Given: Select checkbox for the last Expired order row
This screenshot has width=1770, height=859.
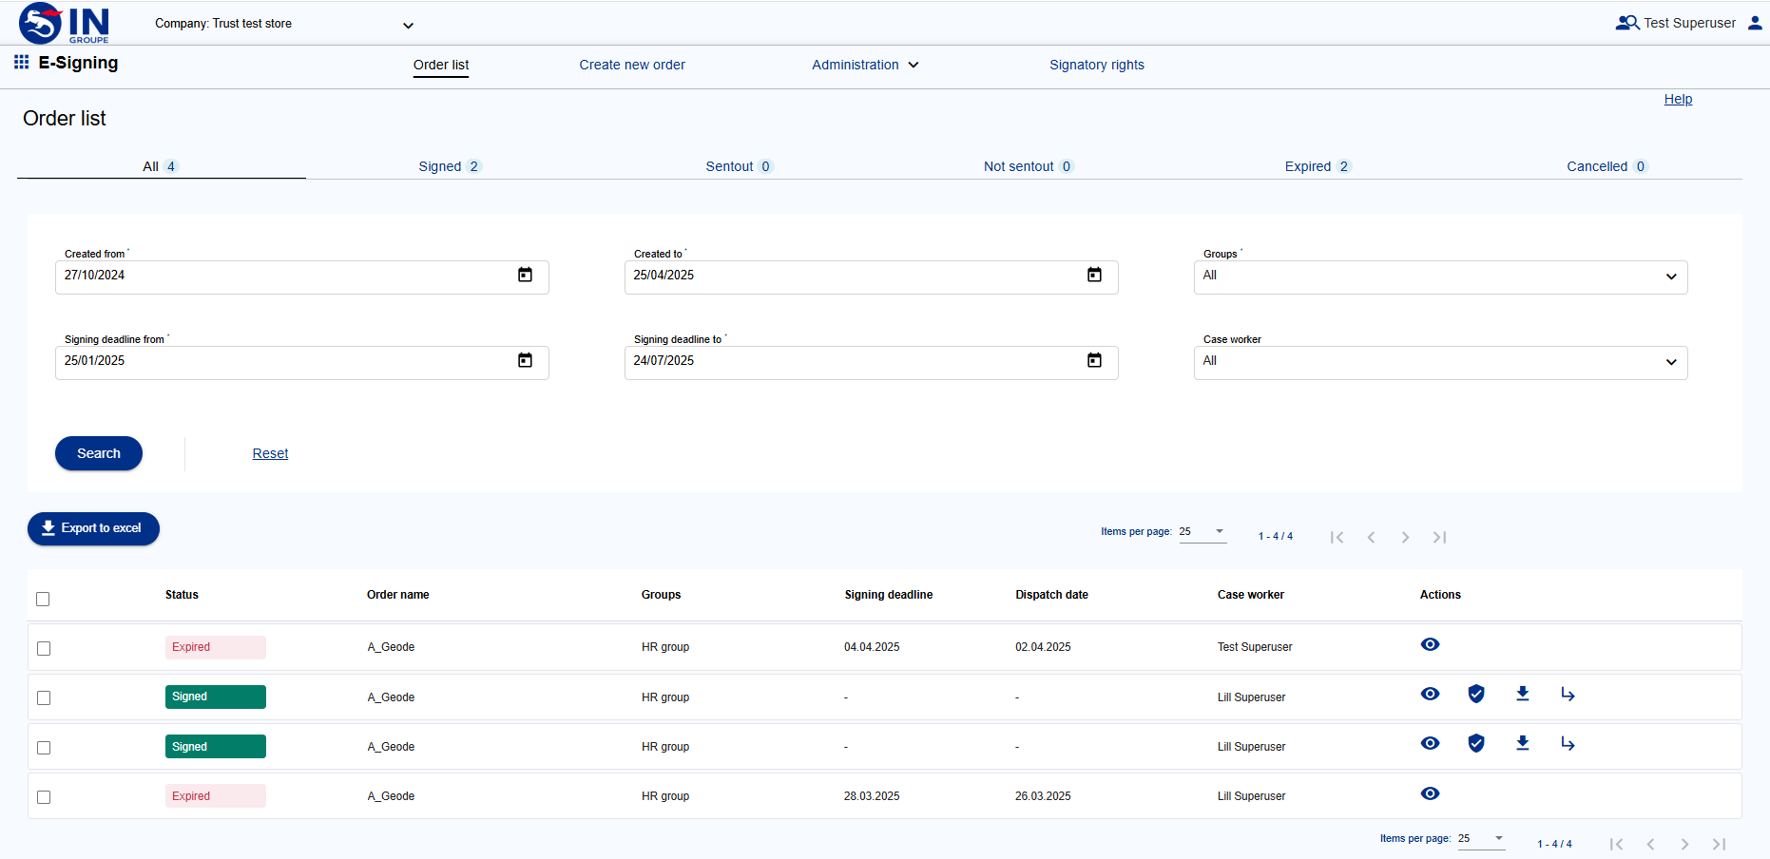Looking at the screenshot, I should tap(44, 798).
